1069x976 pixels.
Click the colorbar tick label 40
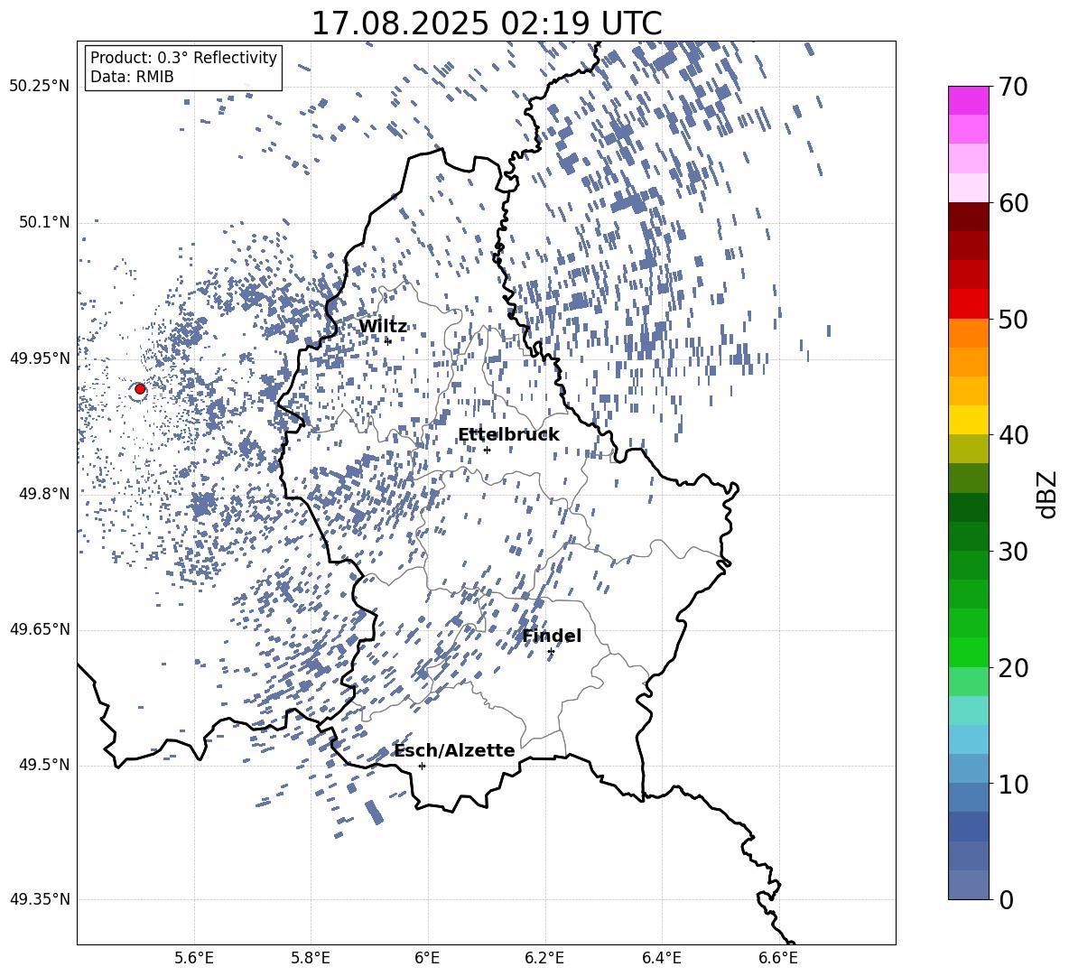point(1014,435)
